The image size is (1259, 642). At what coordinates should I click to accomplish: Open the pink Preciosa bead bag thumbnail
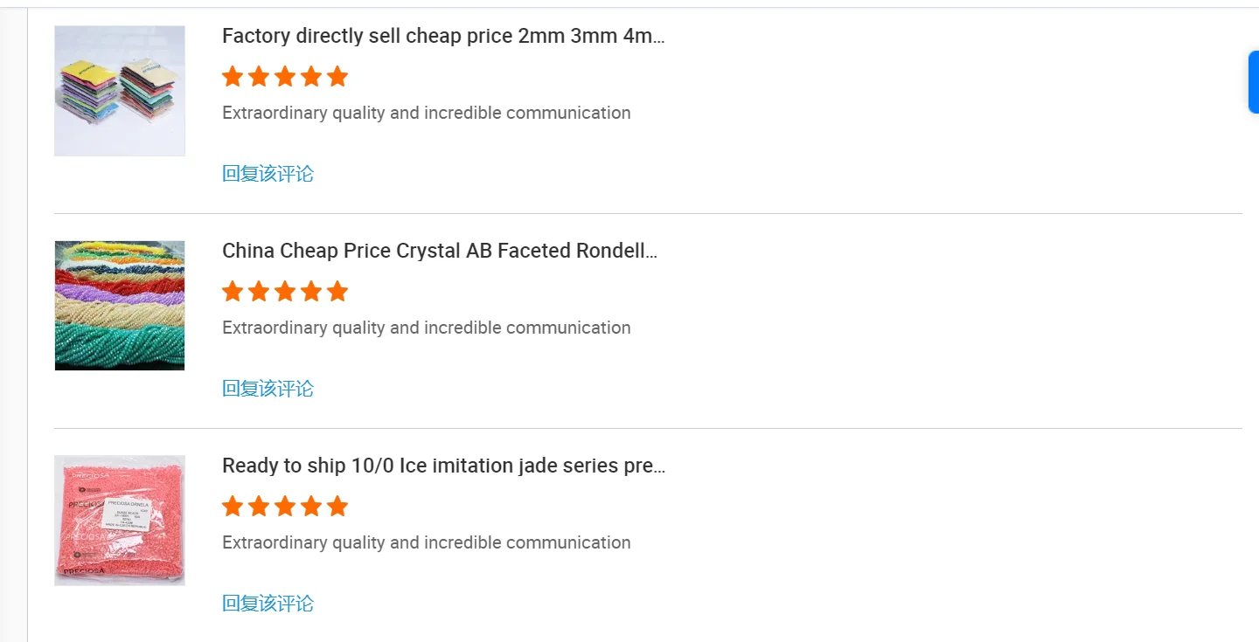tap(120, 521)
